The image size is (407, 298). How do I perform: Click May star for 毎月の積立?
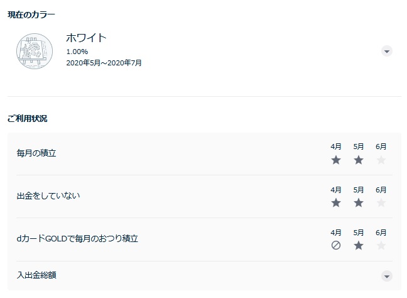click(359, 160)
